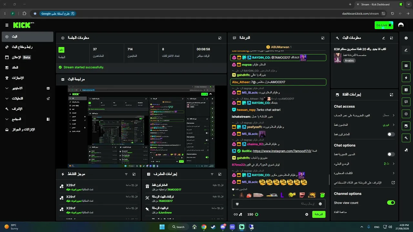
Task: Maximize the معلومات البث panel
Action: pos(391,38)
